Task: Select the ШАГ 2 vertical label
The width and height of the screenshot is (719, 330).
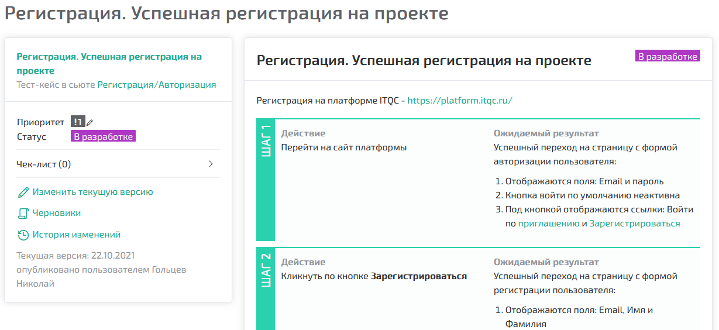Action: click(x=266, y=269)
